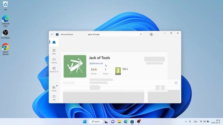Close the Microsoft Store window

click(x=178, y=33)
